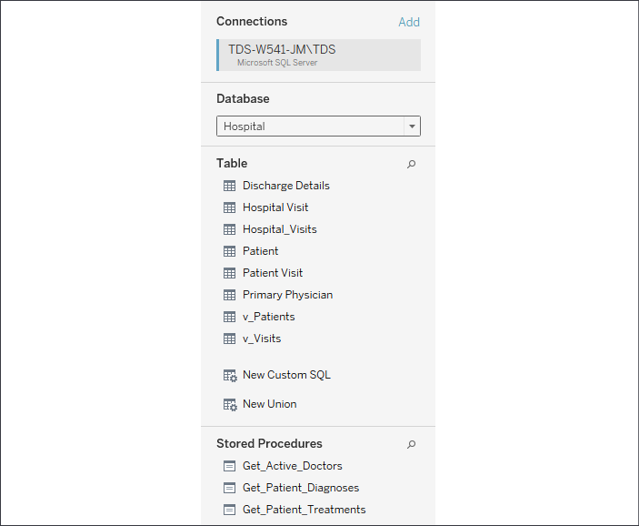Click the Discharge Details table icon

[x=229, y=186]
